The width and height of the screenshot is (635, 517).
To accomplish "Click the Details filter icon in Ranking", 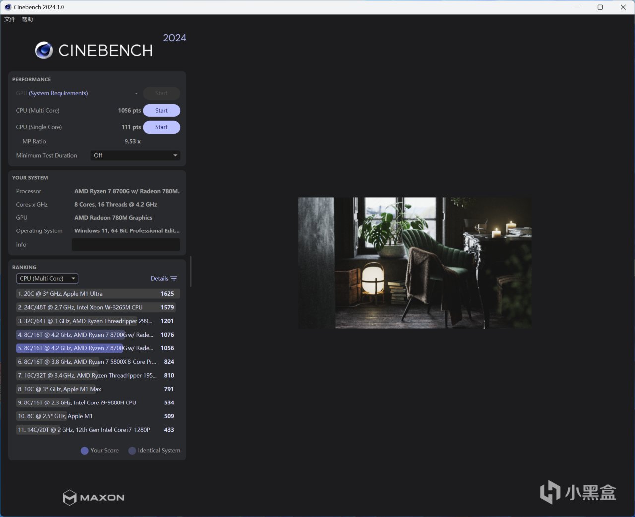I will (x=174, y=279).
